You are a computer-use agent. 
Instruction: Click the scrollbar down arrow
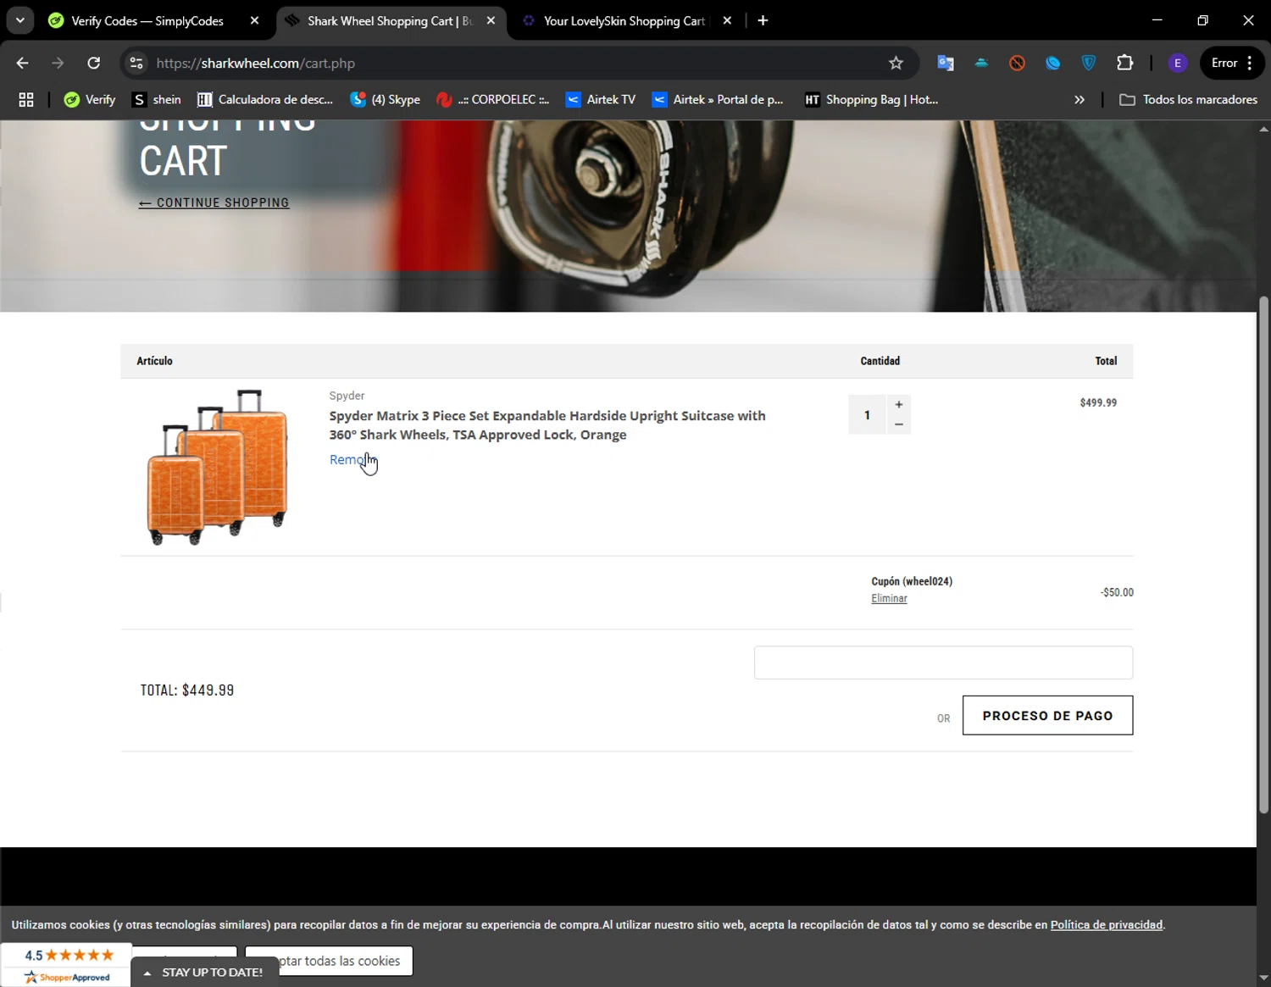1263,979
